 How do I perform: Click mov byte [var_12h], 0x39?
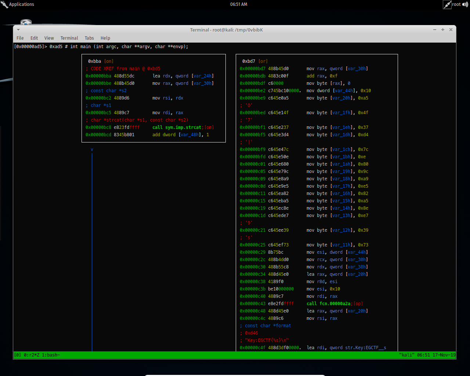tap(337, 230)
